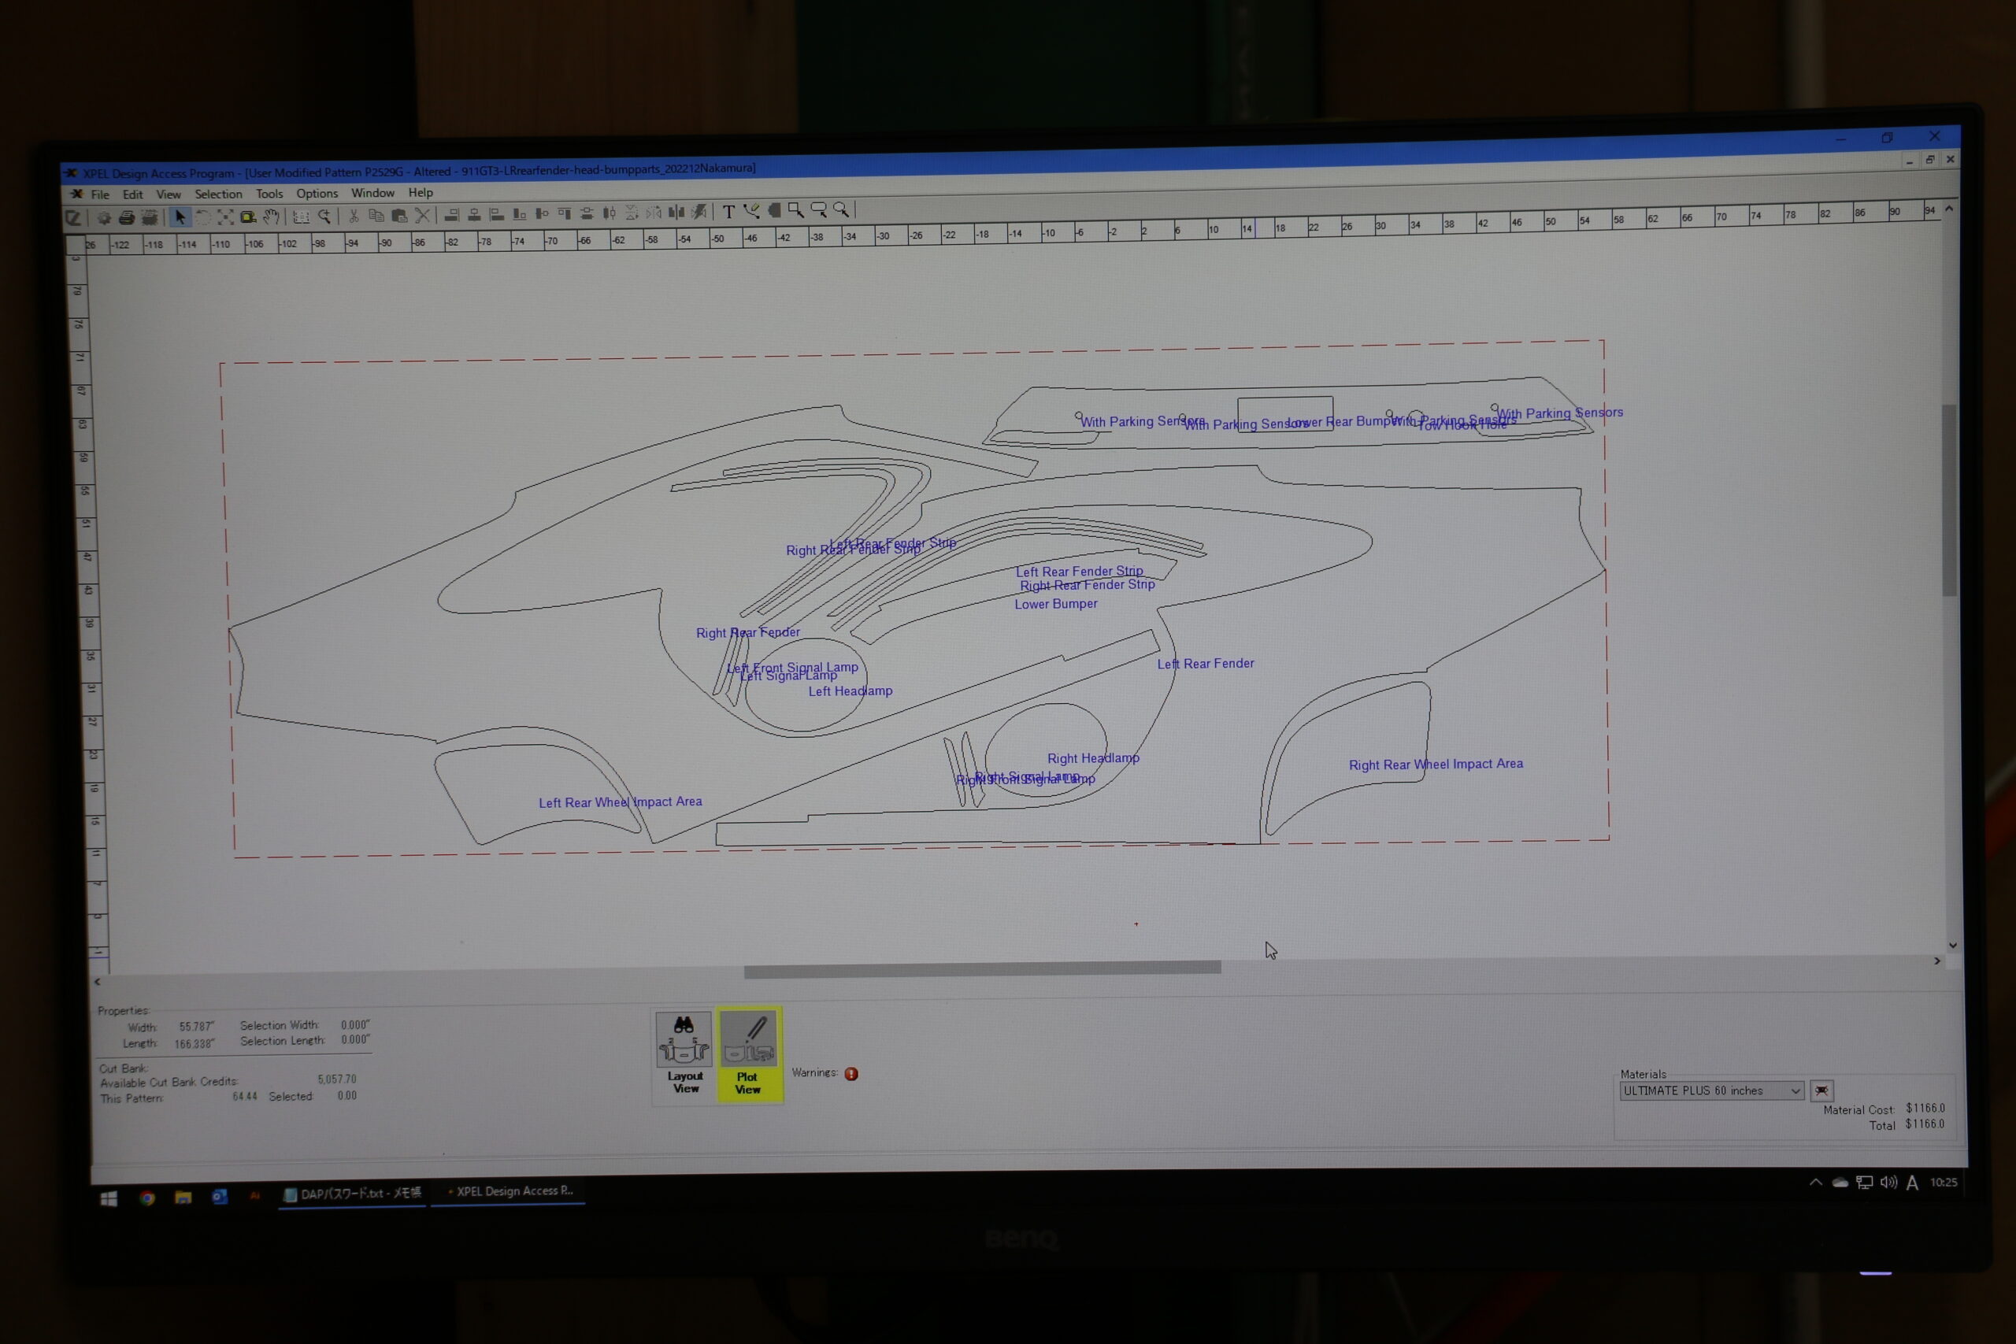Click the four-arrows expand tool
Image resolution: width=2016 pixels, height=1344 pixels.
point(225,217)
